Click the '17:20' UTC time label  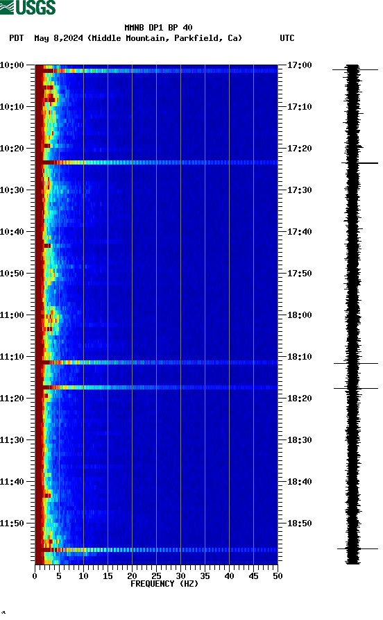(x=299, y=149)
